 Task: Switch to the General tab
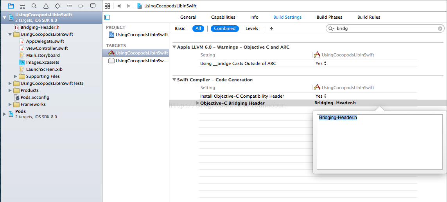(188, 17)
